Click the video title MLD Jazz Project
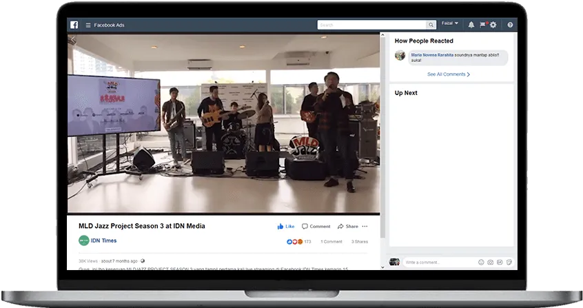 (142, 226)
